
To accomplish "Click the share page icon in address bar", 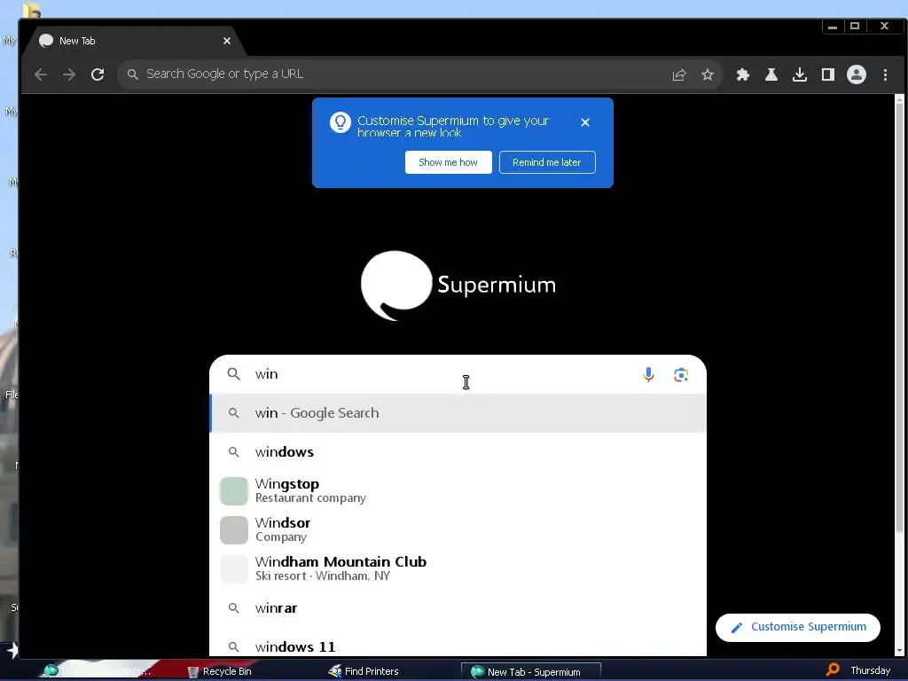I will tap(679, 74).
